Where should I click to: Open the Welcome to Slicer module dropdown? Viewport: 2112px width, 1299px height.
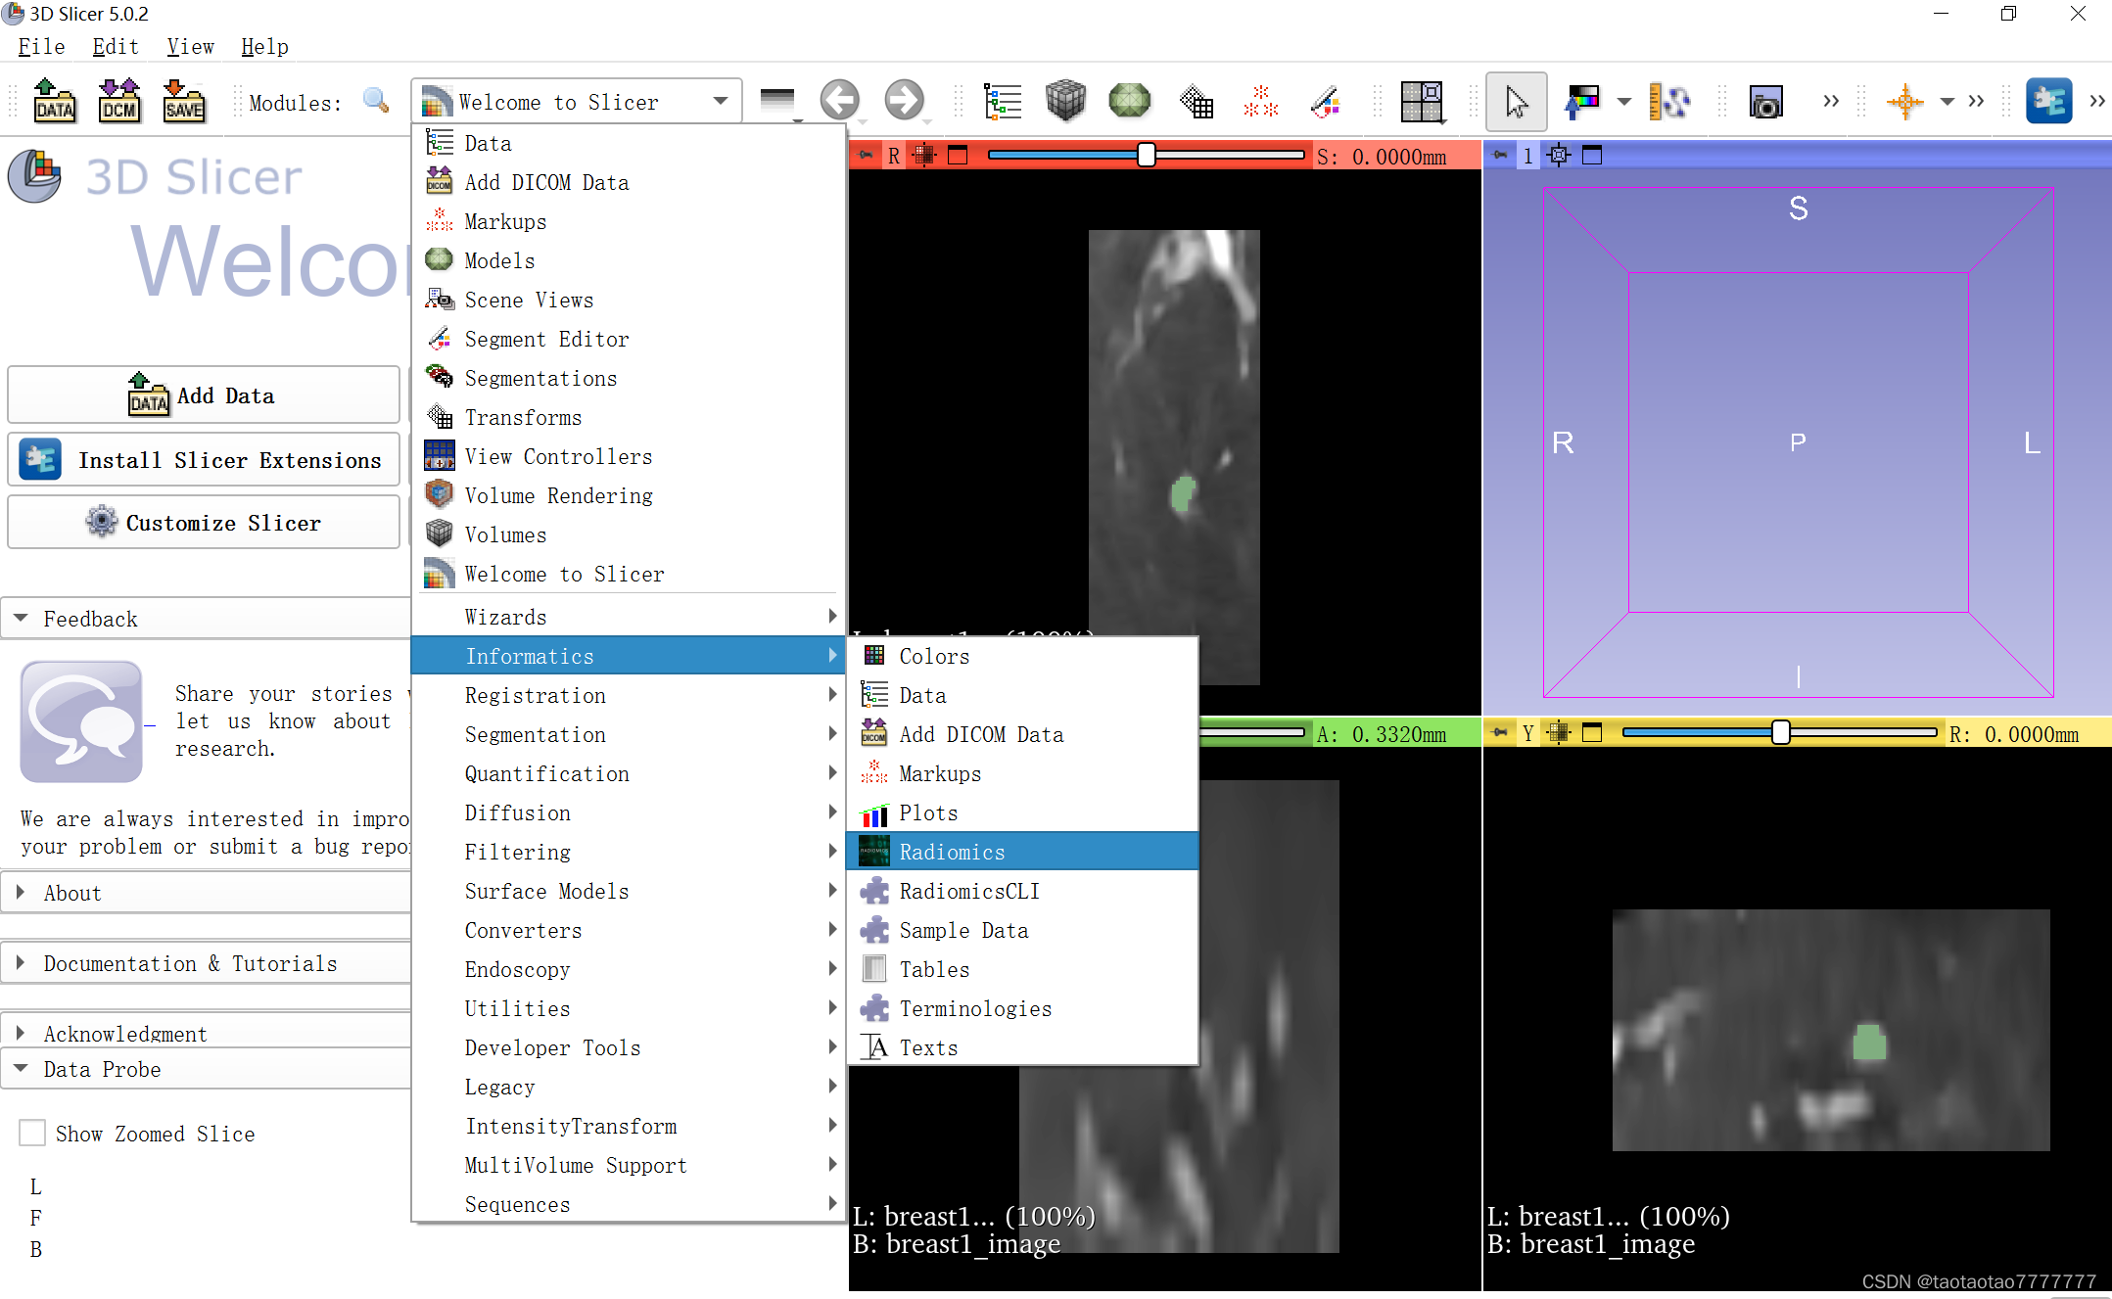576,102
